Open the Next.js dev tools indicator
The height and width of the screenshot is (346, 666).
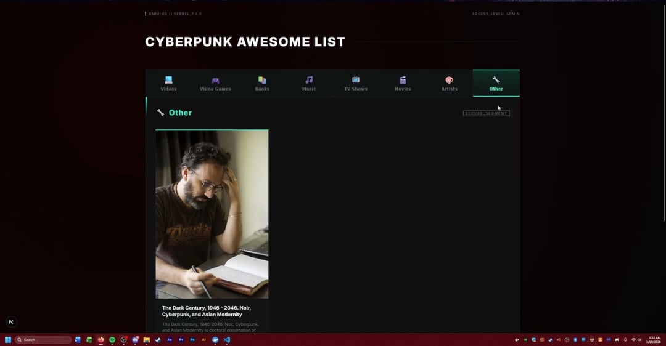[11, 322]
